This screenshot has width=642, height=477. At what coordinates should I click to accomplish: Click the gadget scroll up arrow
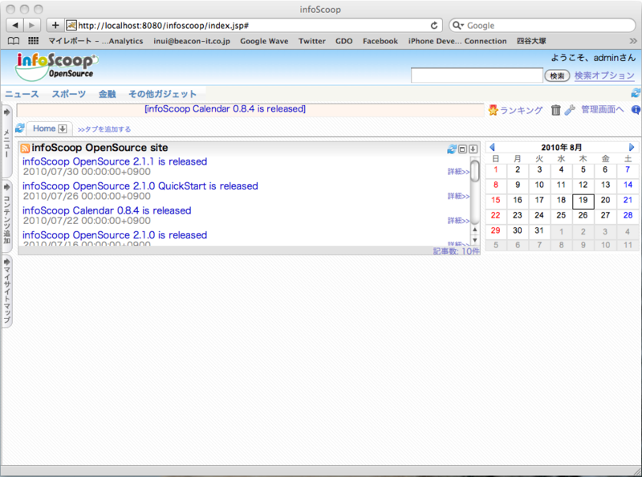tap(475, 230)
